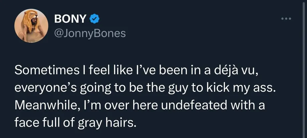Open the @JonnyBones handle link

(x=90, y=33)
